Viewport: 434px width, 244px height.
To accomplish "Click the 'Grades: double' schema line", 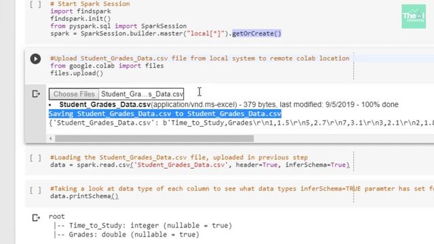I will pyautogui.click(x=127, y=235).
